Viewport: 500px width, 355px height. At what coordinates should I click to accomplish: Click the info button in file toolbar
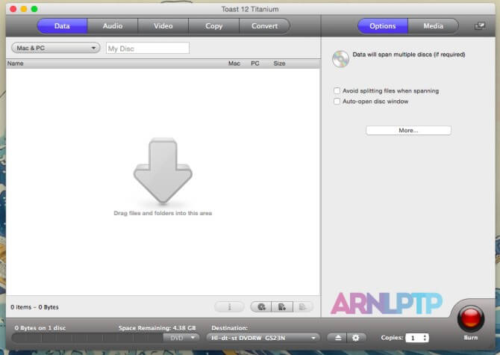[x=229, y=306]
